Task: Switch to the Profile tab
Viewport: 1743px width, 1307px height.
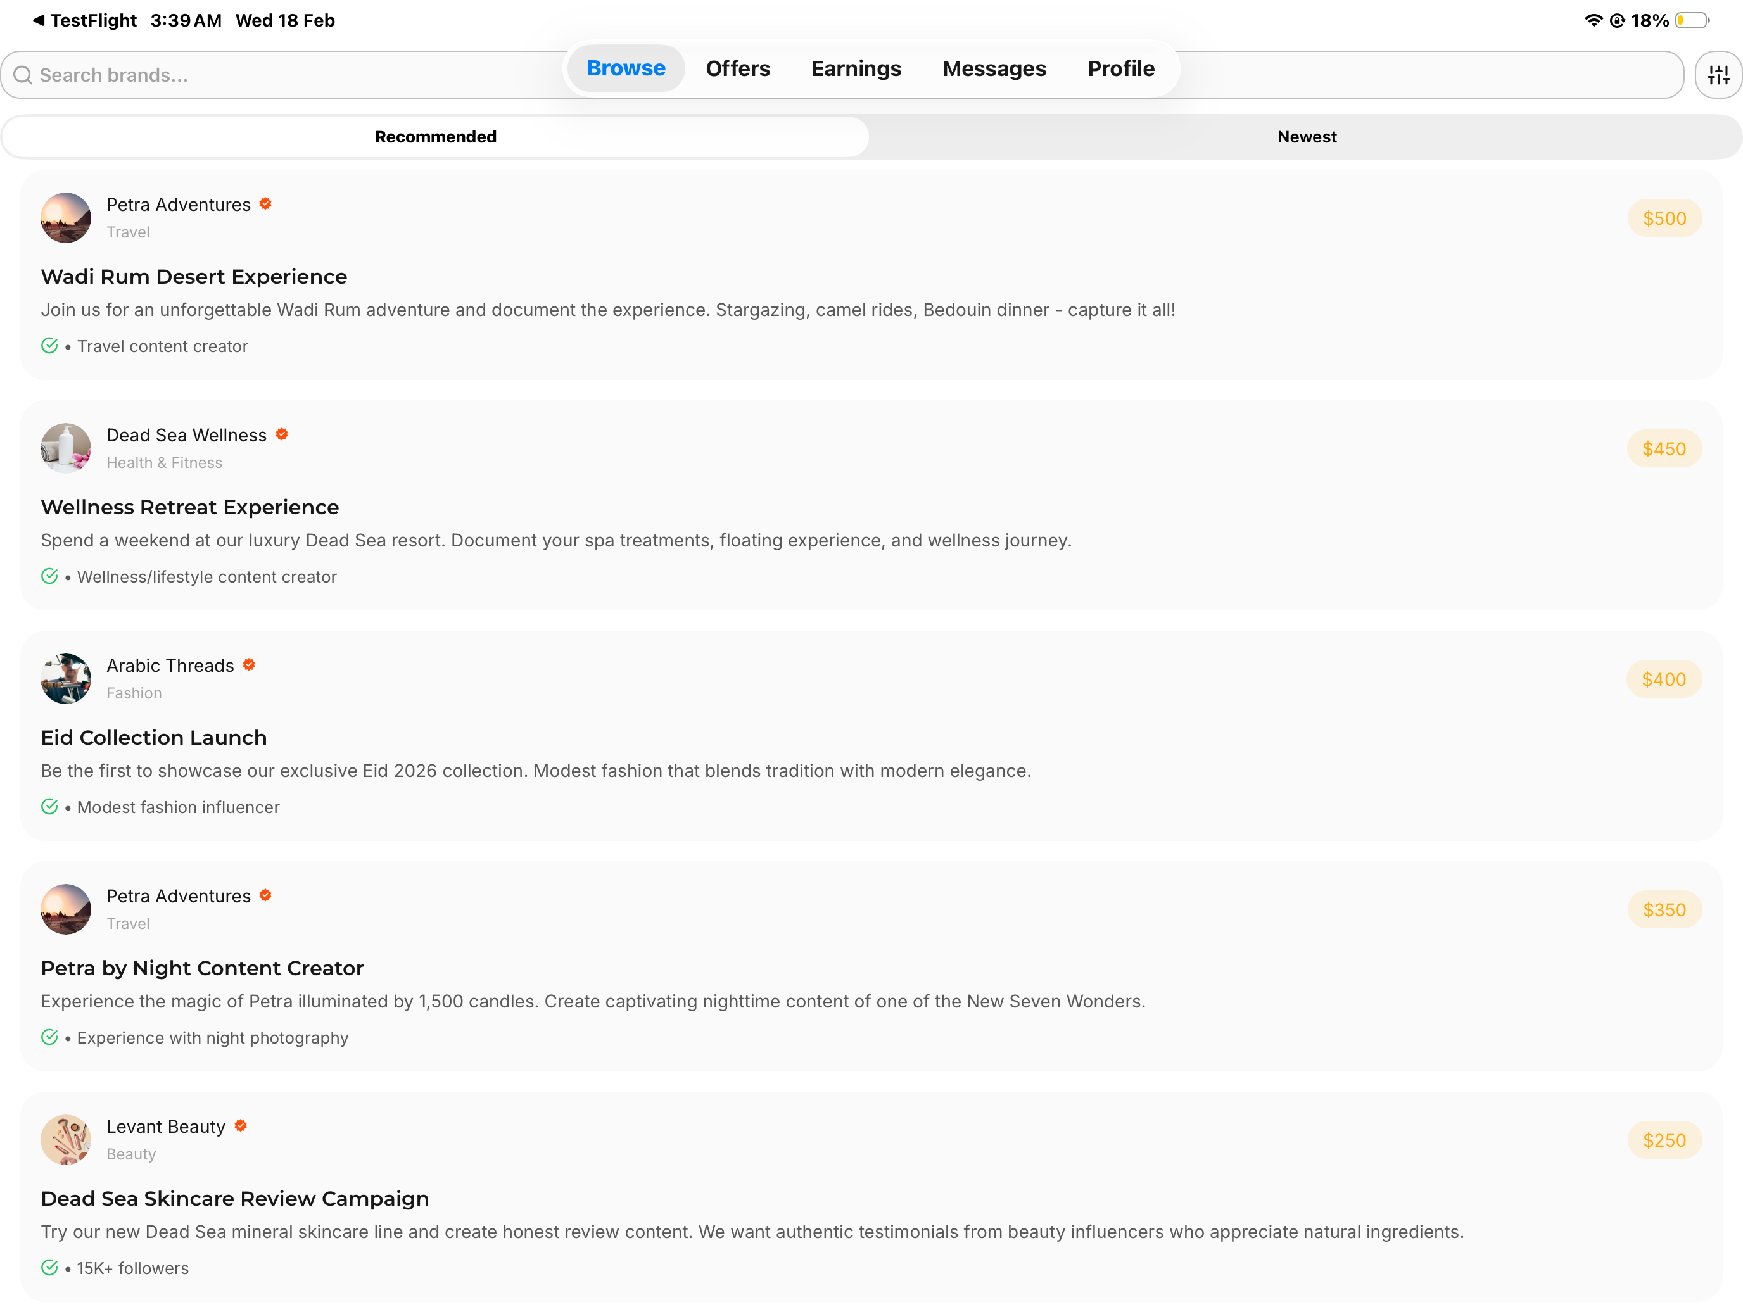Action: [1120, 68]
